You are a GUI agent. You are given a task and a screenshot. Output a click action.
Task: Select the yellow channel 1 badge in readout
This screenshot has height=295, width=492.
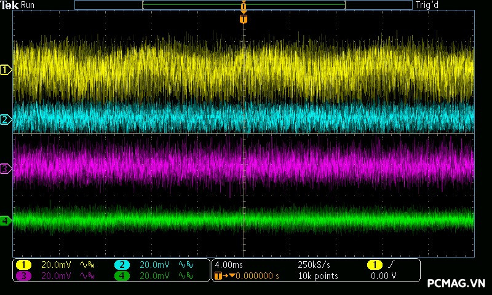click(24, 265)
